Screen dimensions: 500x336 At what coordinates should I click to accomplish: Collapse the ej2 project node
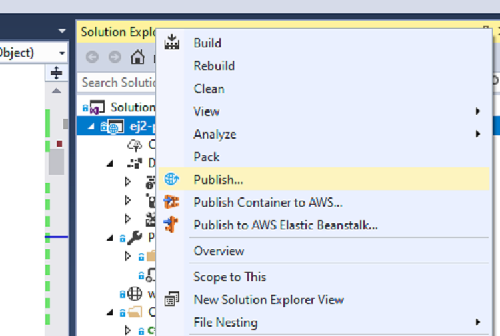point(91,127)
